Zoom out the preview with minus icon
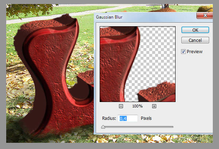The image size is (219, 149). [x=121, y=106]
